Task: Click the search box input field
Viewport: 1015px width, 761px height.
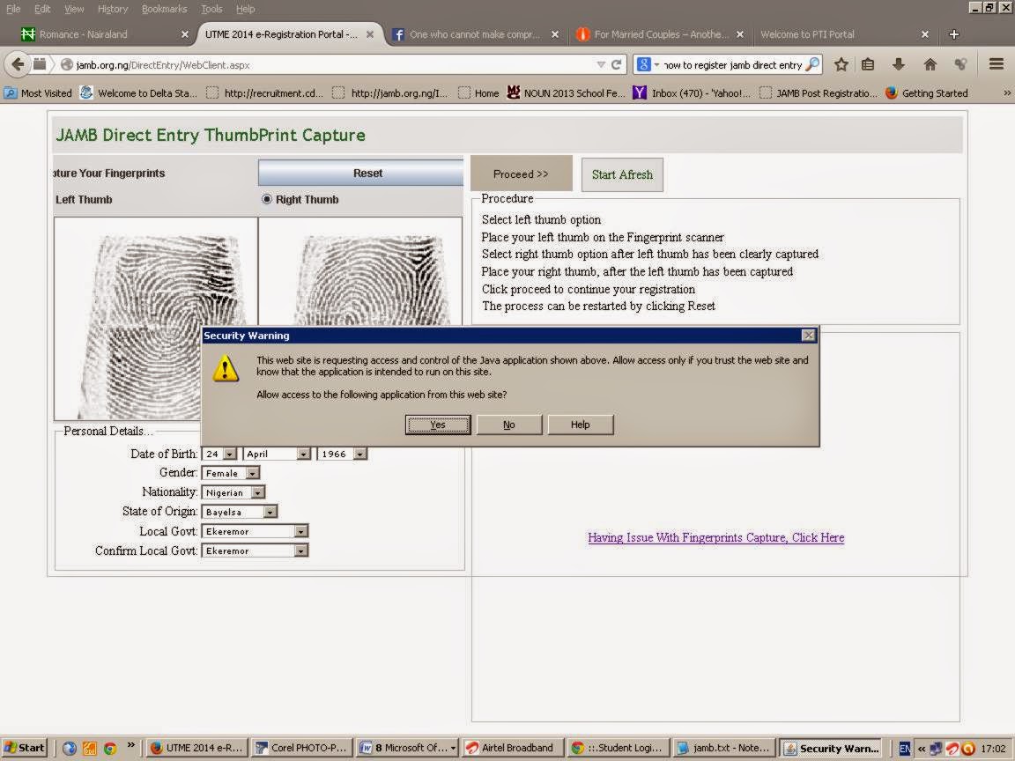Action: [x=733, y=64]
